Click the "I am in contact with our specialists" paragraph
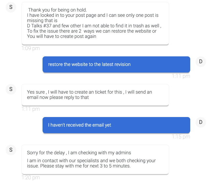 [91, 163]
